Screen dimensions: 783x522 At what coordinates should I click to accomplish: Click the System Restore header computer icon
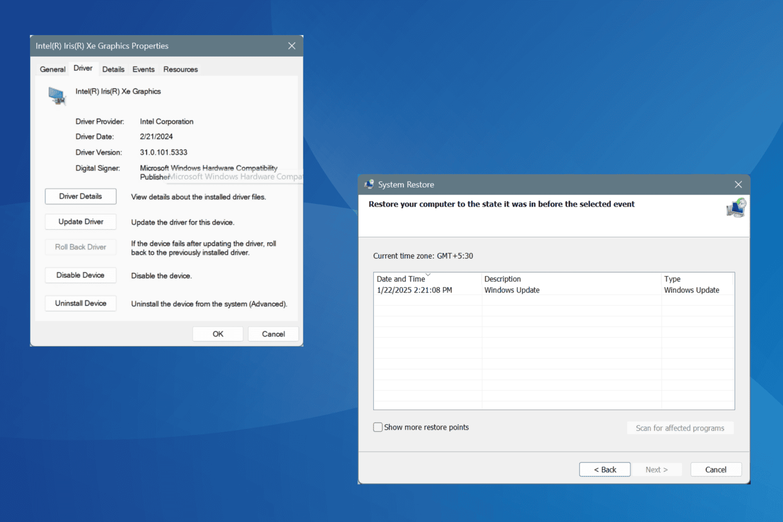click(736, 208)
